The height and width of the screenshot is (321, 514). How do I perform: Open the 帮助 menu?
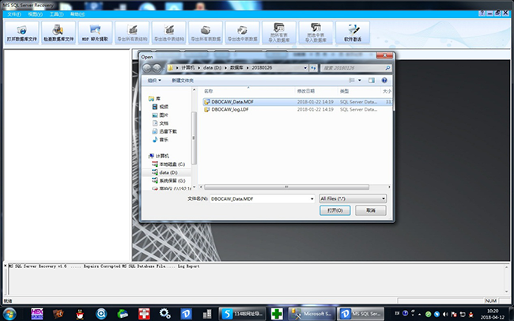77,14
